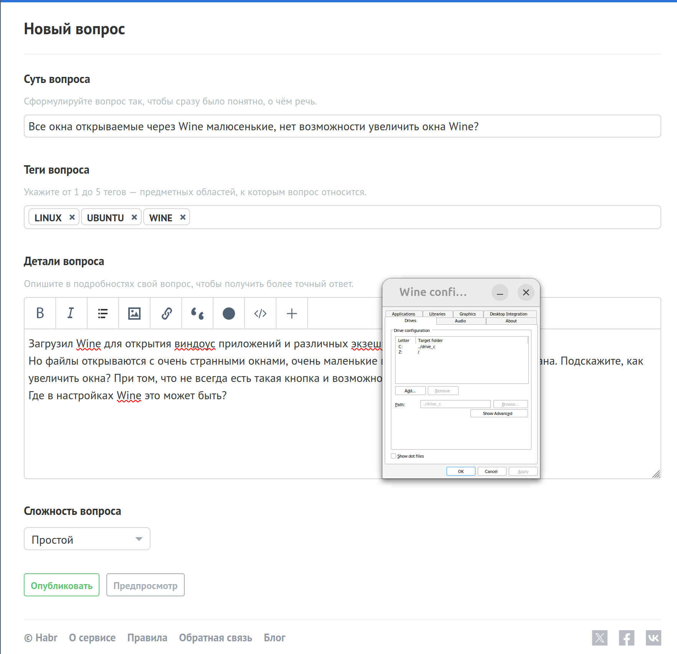The image size is (677, 654).
Task: Close the Wine configuration window
Action: coord(526,292)
